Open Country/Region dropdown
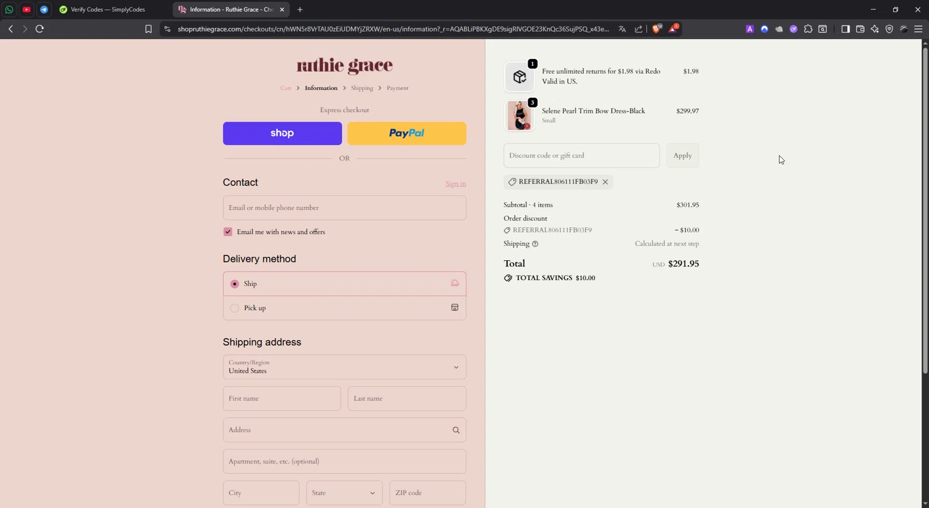The image size is (929, 508). (344, 367)
